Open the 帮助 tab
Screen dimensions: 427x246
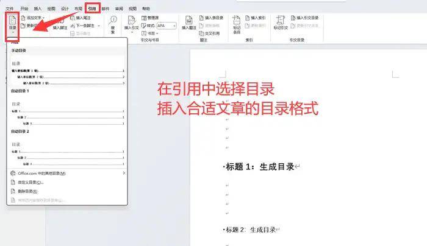tap(146, 9)
